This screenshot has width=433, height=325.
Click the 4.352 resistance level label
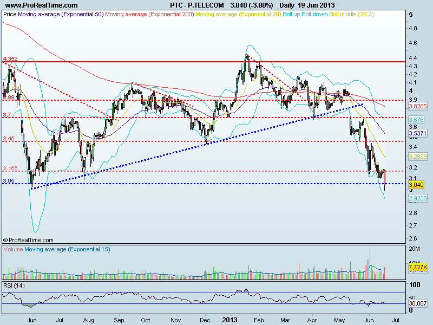click(10, 58)
